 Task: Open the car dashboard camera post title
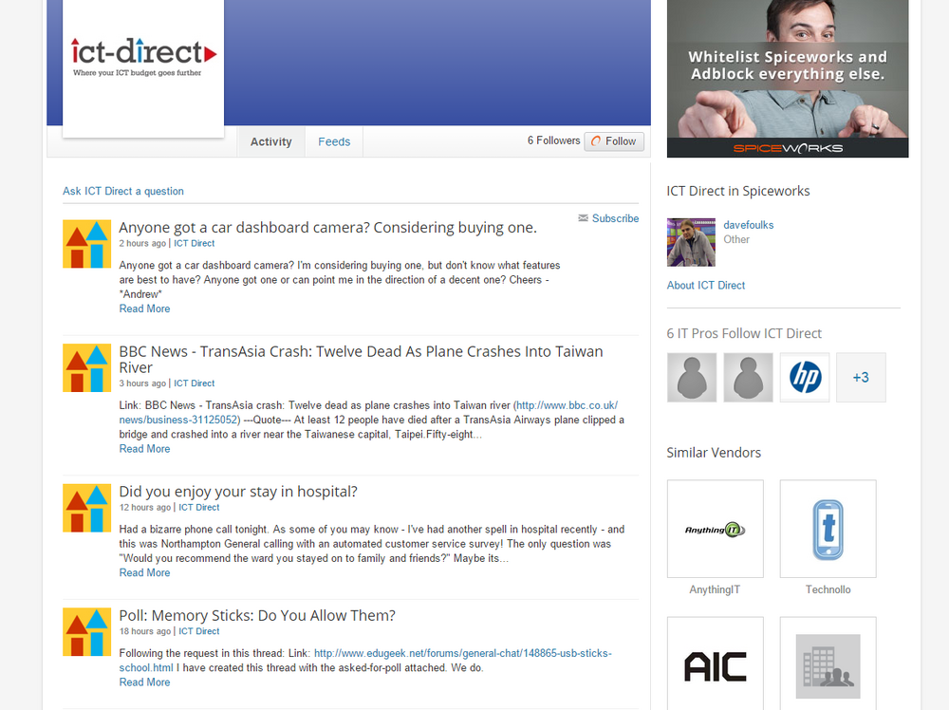point(328,228)
